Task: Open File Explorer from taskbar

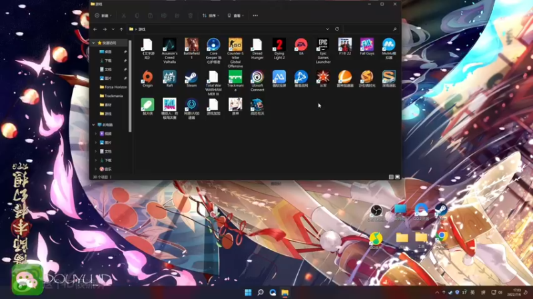Action: pyautogui.click(x=285, y=292)
